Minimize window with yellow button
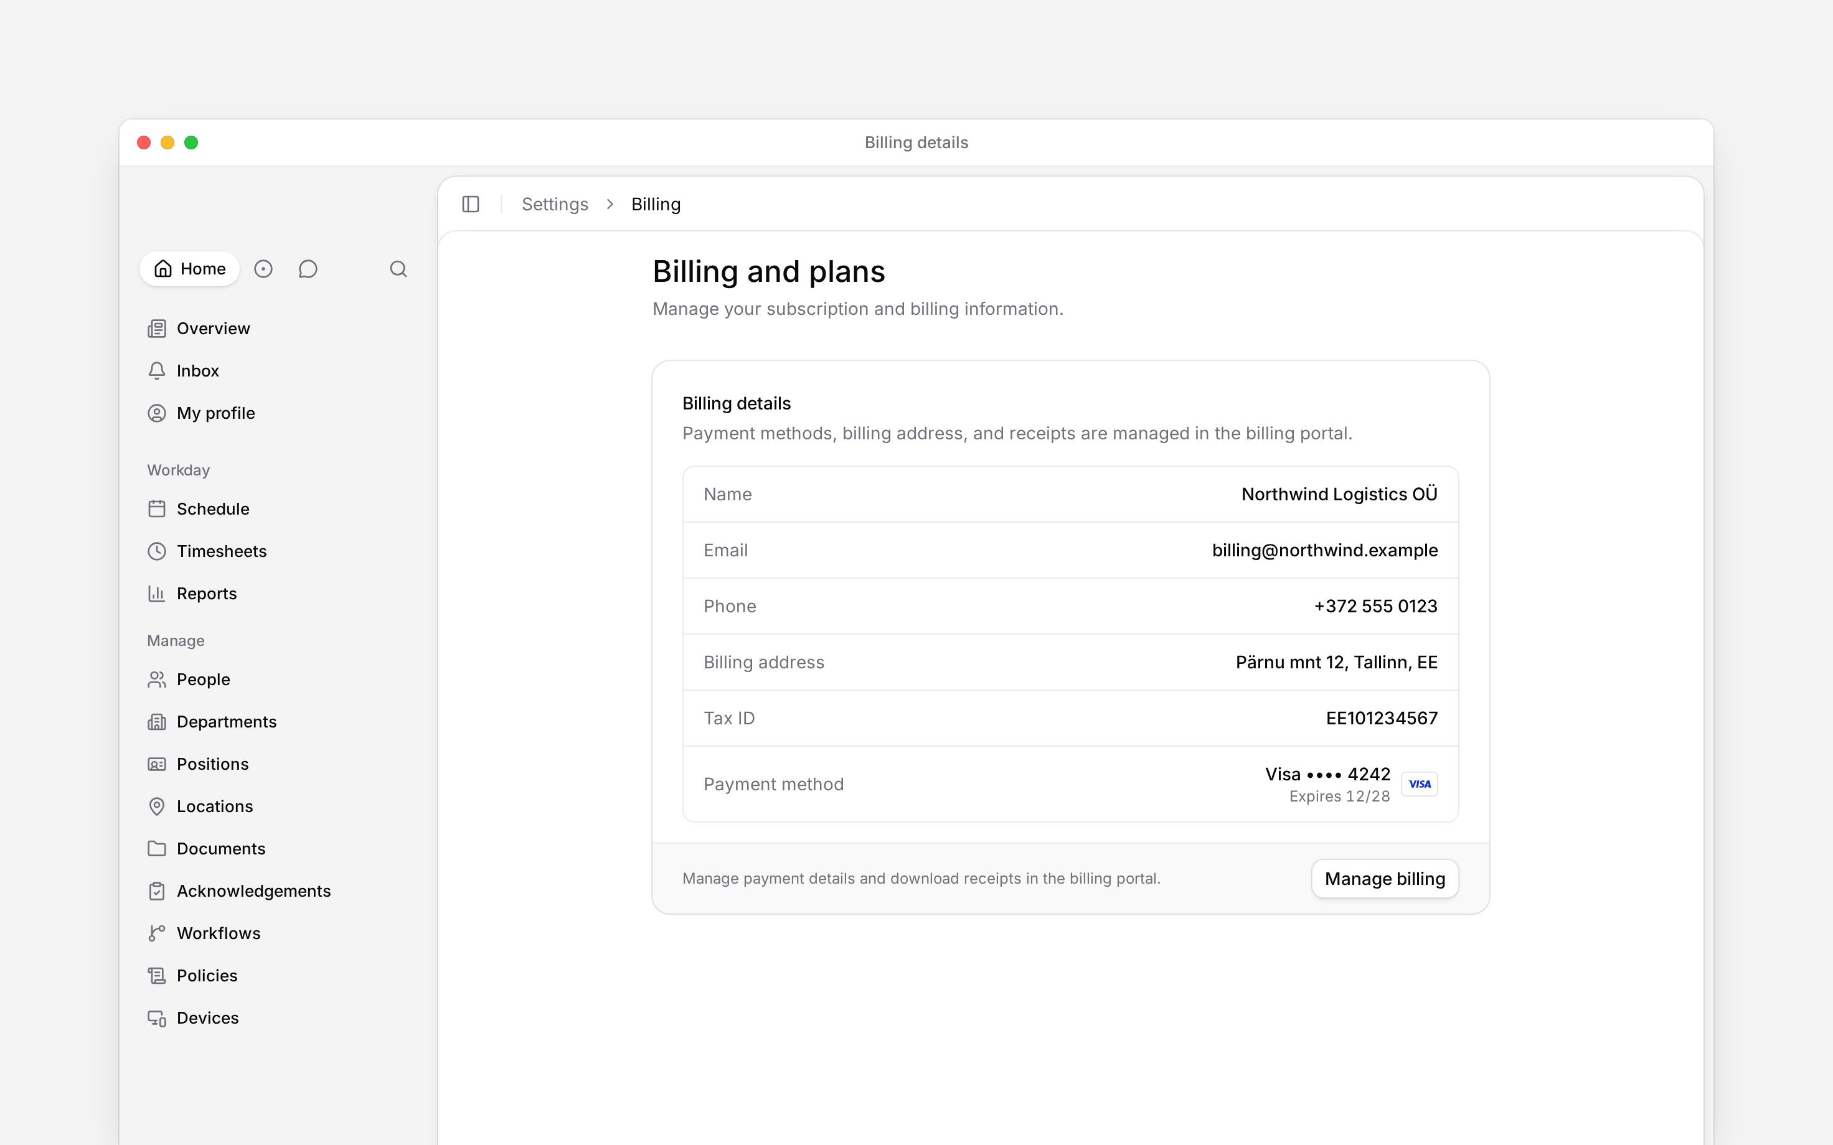This screenshot has height=1145, width=1833. pos(167,143)
